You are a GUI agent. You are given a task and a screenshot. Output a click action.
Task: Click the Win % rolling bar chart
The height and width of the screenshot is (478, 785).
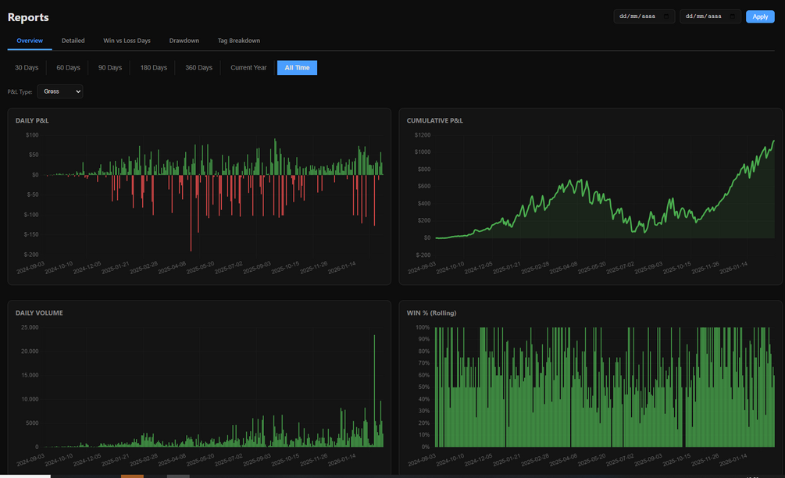pyautogui.click(x=605, y=387)
